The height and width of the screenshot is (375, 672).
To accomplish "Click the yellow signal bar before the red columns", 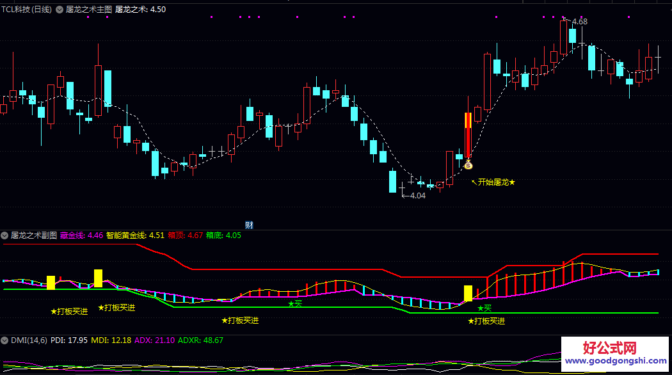I will tap(468, 294).
